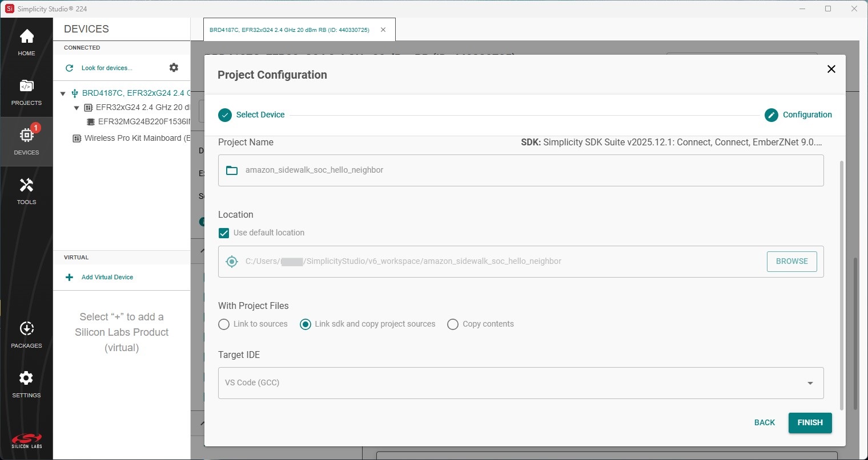Open the Tools sidebar section
Viewport: 868px width, 460px height.
26,191
